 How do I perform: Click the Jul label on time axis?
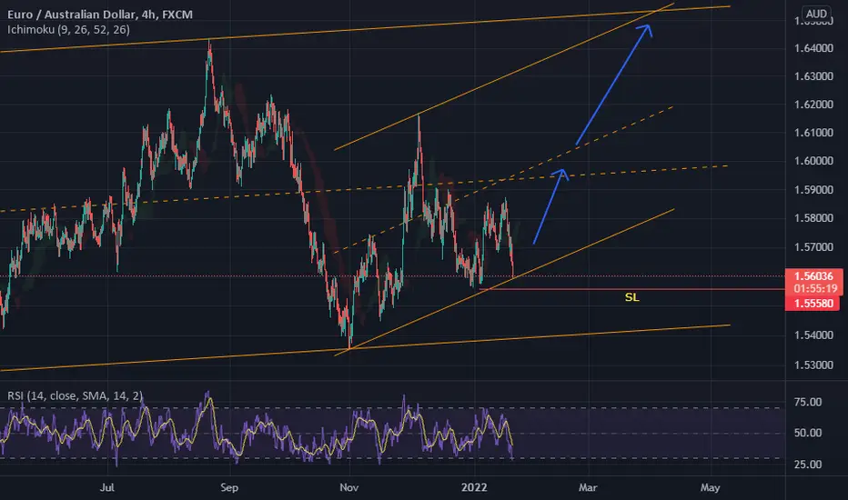[x=107, y=487]
